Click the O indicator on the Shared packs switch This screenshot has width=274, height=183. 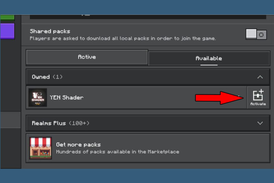(261, 35)
